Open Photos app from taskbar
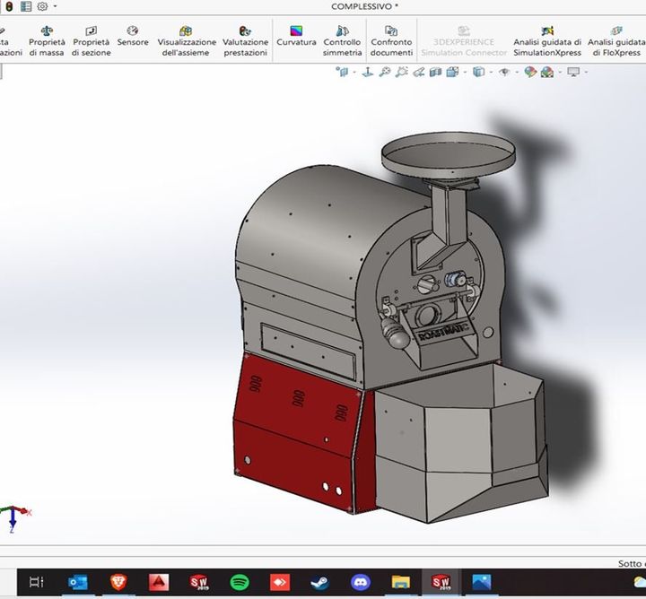 pos(482,582)
